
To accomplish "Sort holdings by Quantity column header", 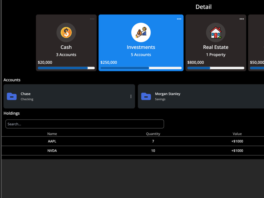I will coord(153,134).
